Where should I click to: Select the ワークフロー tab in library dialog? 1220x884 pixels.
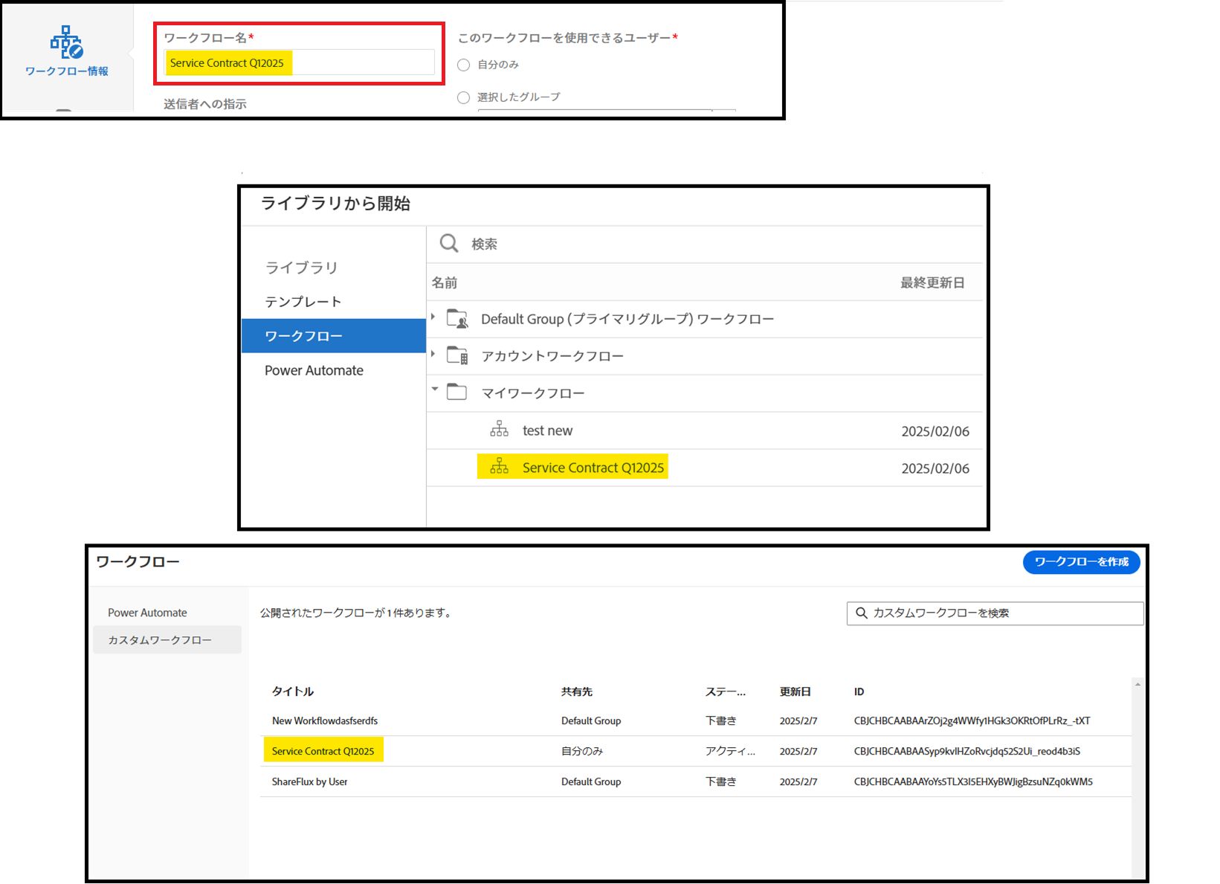point(334,336)
